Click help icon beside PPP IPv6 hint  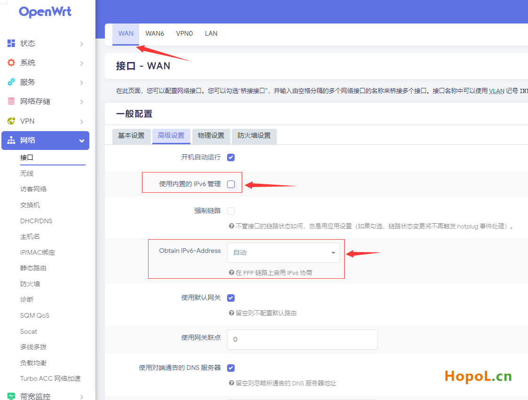(231, 273)
